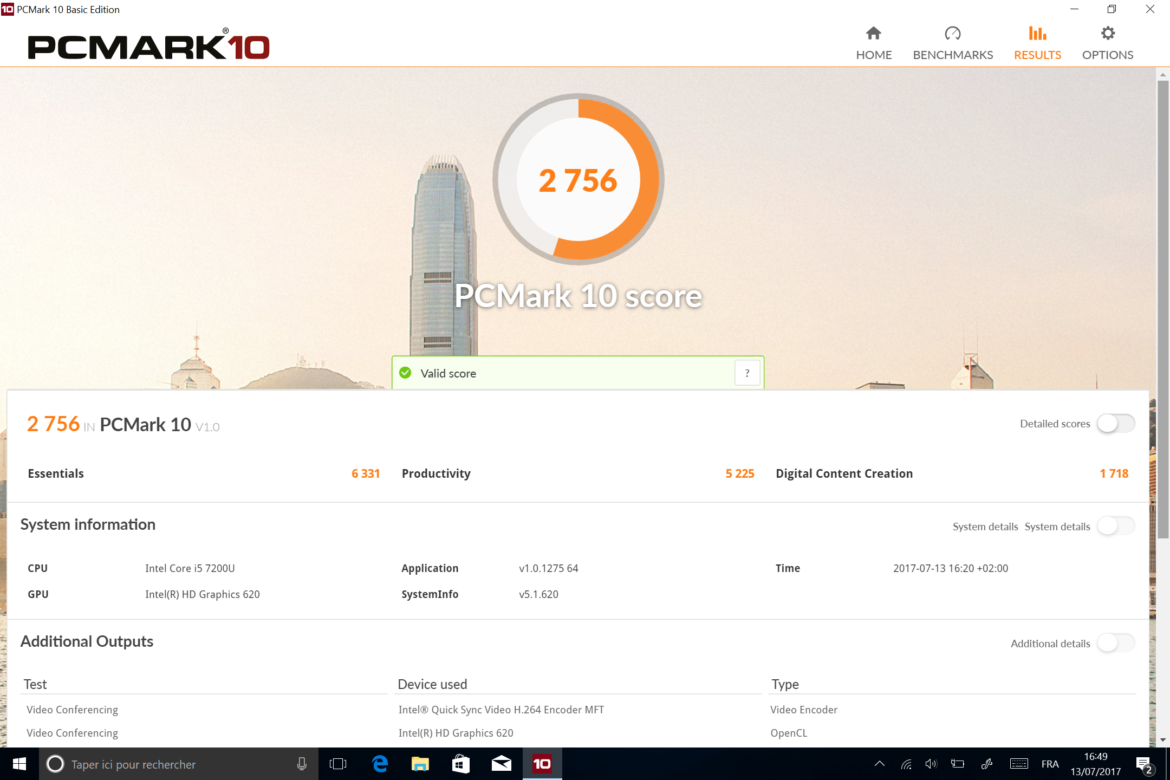Click the Productivity score 5 225
This screenshot has height=780, width=1170.
(x=740, y=473)
